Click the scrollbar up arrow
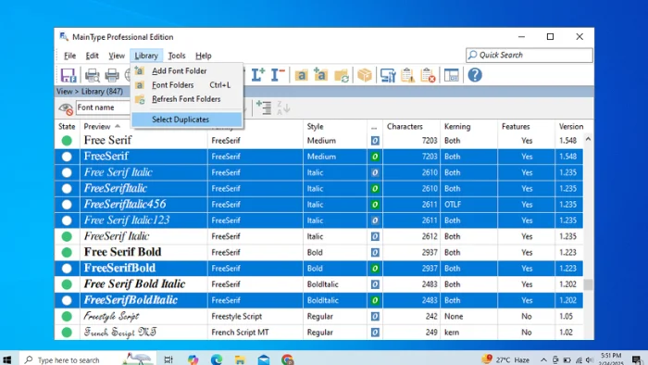This screenshot has height=365, width=648. point(588,139)
